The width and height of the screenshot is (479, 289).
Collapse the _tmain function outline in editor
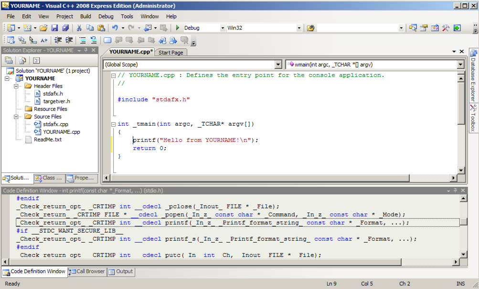tap(113, 124)
